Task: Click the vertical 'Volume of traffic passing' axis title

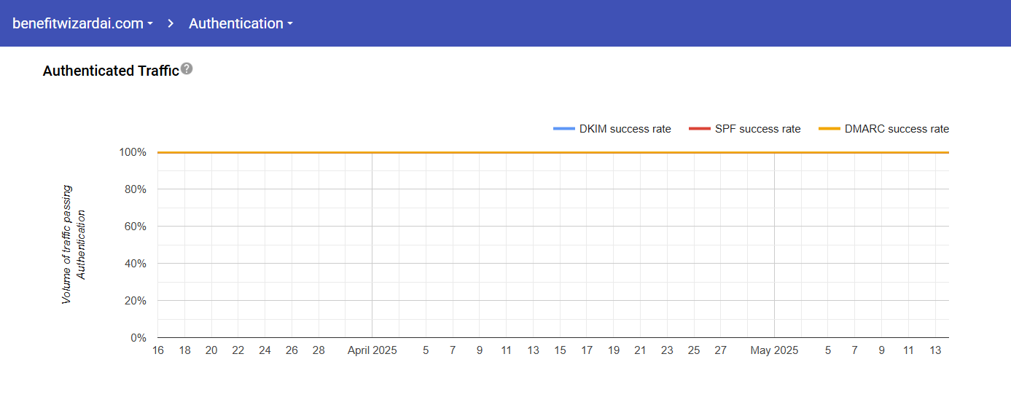Action: [66, 244]
